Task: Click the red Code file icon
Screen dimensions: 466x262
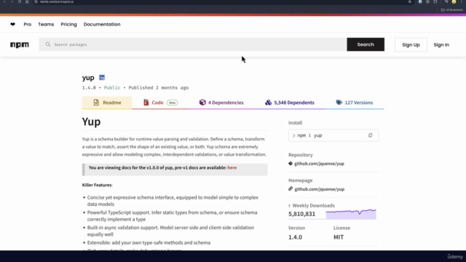Action: [x=146, y=103]
